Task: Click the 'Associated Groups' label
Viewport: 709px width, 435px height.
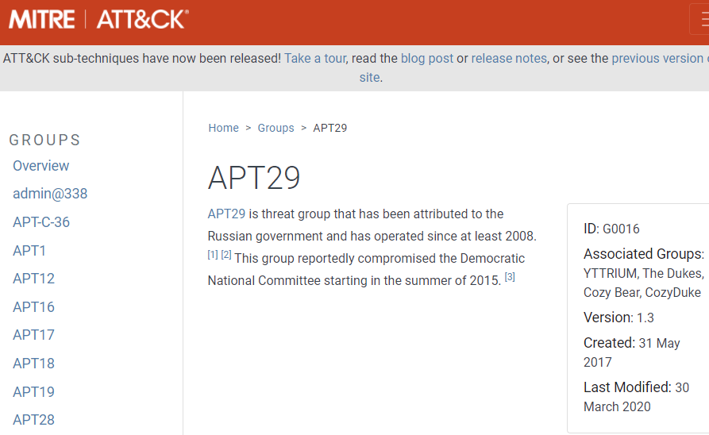Action: coord(644,254)
